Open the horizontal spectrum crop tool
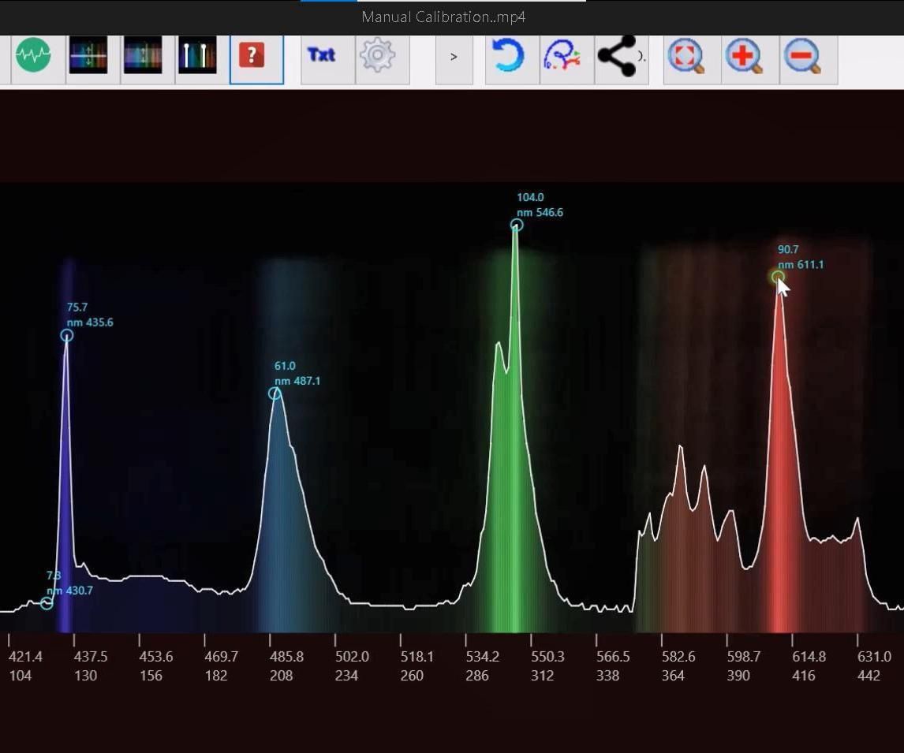Viewport: 904px width, 753px height. point(88,55)
